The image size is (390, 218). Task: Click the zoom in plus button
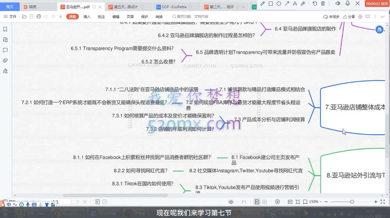pos(376,202)
